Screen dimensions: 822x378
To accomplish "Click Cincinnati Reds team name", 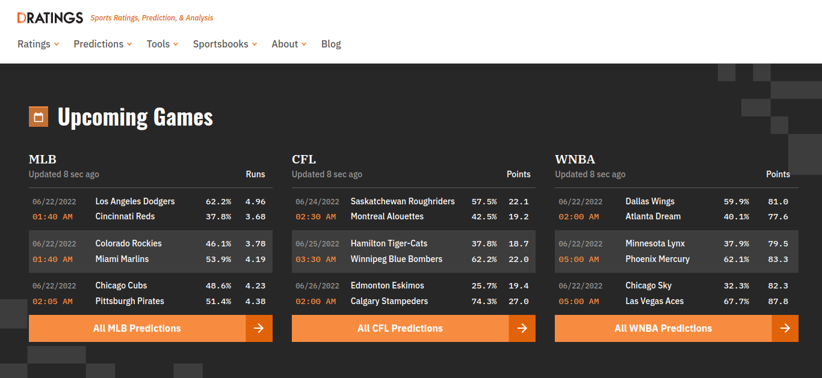I will 125,216.
